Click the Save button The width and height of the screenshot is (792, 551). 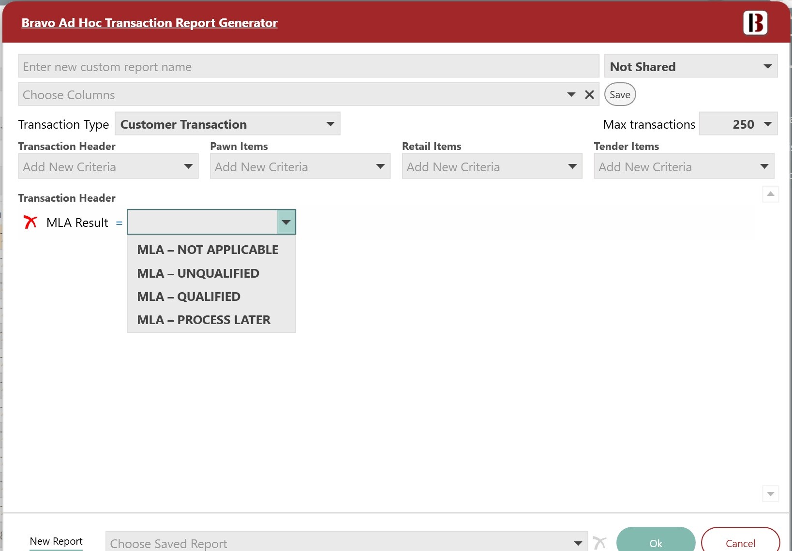(620, 94)
